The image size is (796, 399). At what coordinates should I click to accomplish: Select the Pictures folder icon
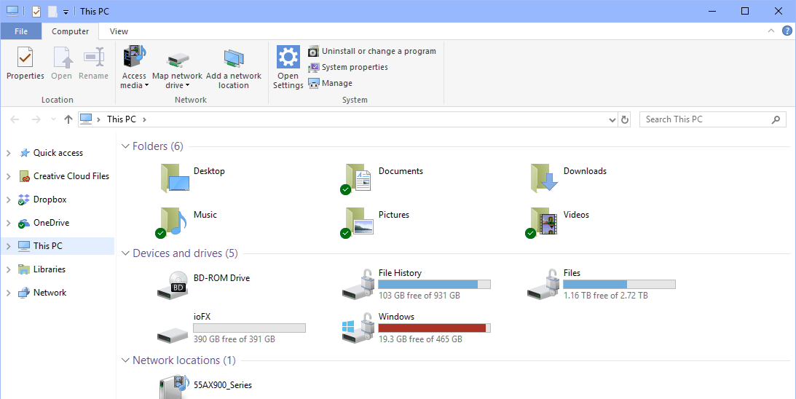[358, 222]
